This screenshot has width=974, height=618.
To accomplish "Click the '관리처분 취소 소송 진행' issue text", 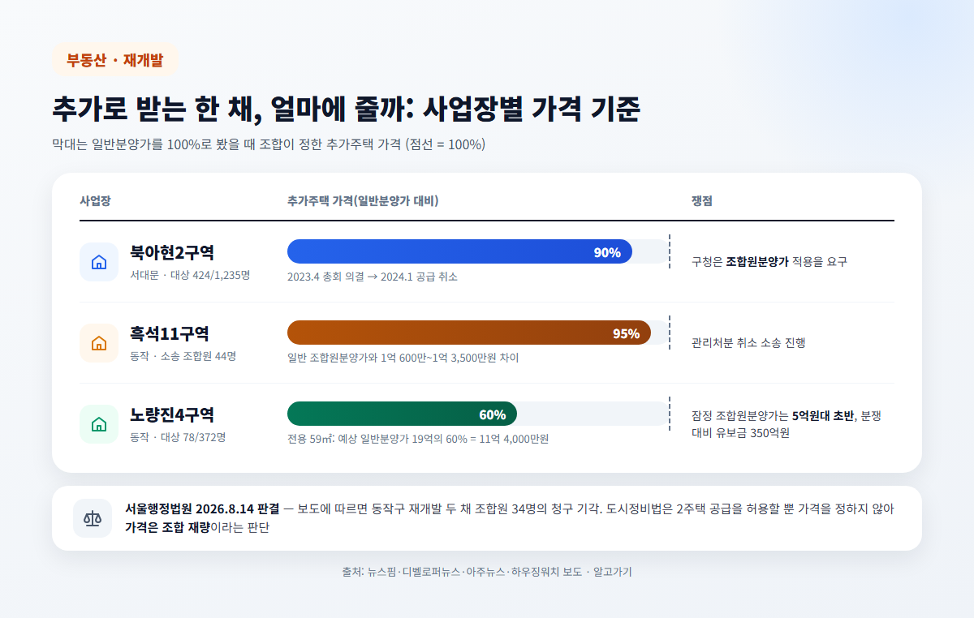I will 748,343.
